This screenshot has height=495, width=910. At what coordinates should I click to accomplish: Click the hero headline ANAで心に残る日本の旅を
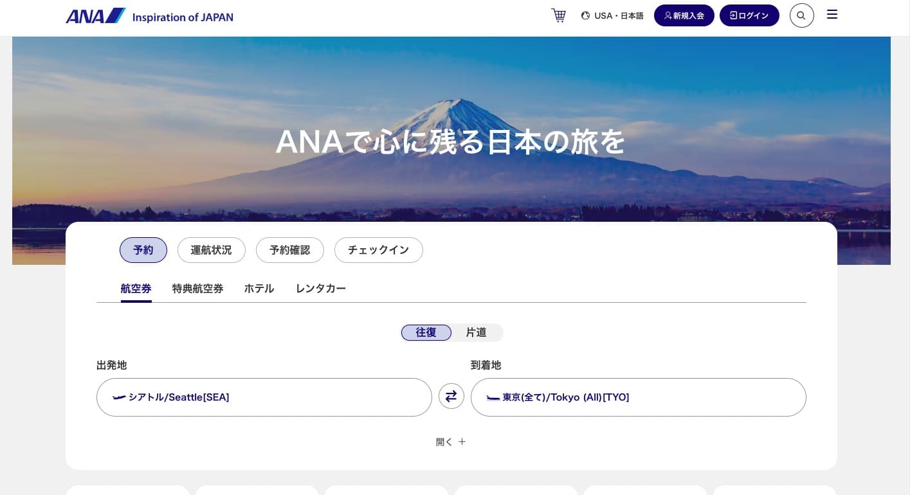pyautogui.click(x=451, y=142)
